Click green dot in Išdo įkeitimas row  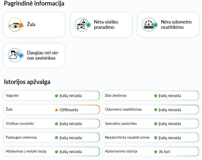pyautogui.click(x=156, y=96)
